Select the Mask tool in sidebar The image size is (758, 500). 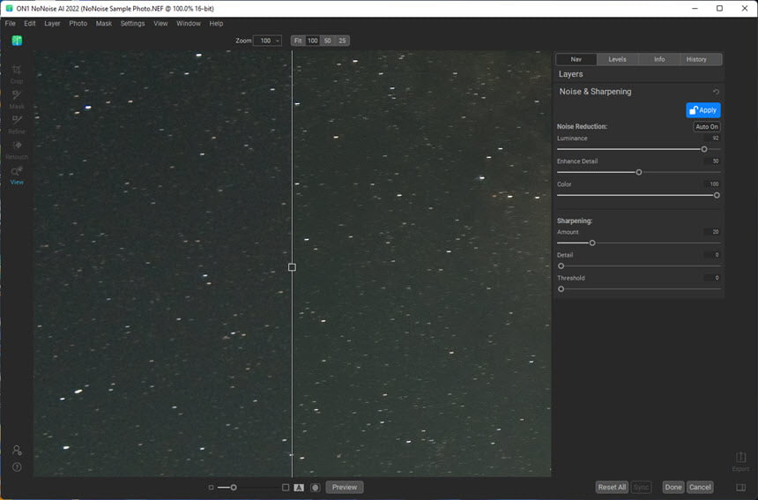click(17, 99)
